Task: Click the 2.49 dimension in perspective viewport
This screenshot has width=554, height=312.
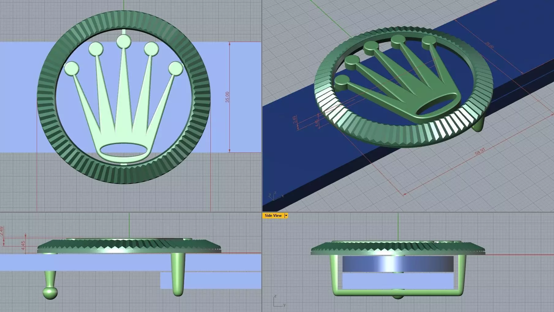Action: [x=295, y=119]
